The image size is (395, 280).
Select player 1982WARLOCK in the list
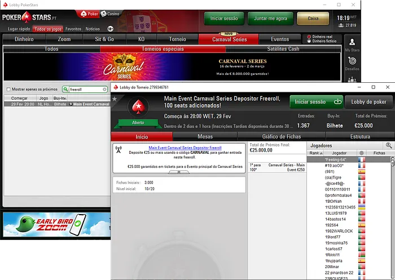tap(349, 231)
